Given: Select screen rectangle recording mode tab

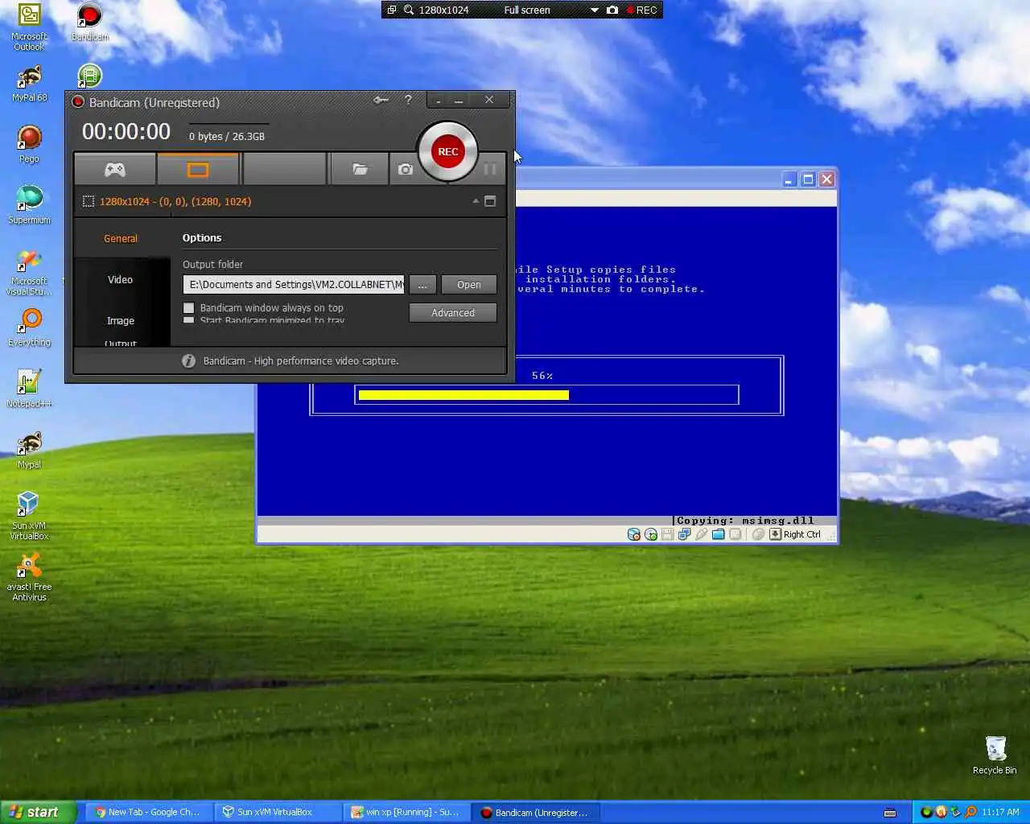Looking at the screenshot, I should pos(198,169).
